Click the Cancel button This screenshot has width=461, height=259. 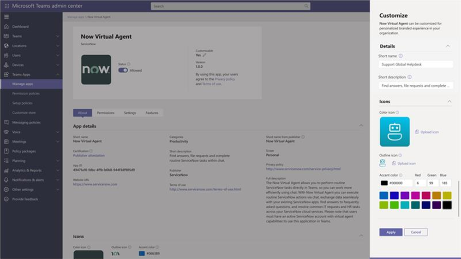(x=416, y=232)
